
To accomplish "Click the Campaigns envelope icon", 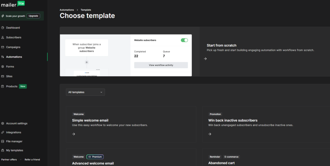I will 3,47.
